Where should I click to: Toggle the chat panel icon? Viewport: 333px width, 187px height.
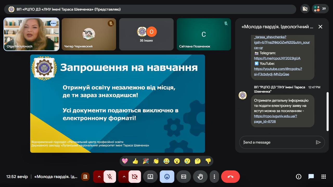[x=311, y=177]
